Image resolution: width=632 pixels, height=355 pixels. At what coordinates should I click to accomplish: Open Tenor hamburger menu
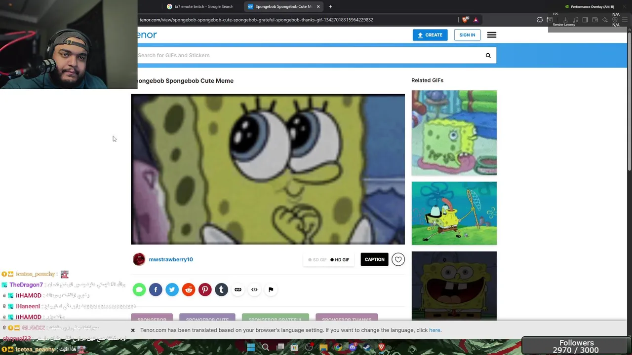click(x=491, y=35)
